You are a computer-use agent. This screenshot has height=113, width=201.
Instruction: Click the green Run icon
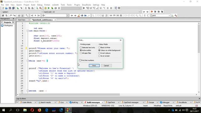point(49,8)
